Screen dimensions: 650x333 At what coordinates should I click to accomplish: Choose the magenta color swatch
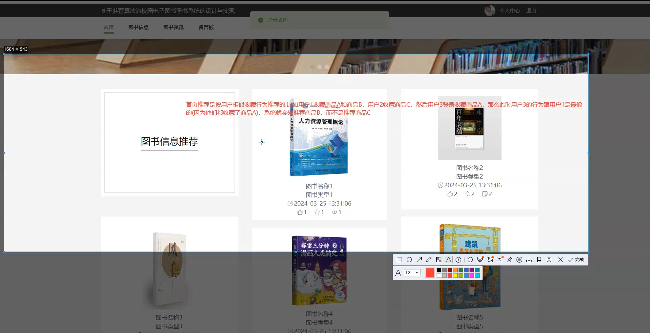[x=472, y=275]
